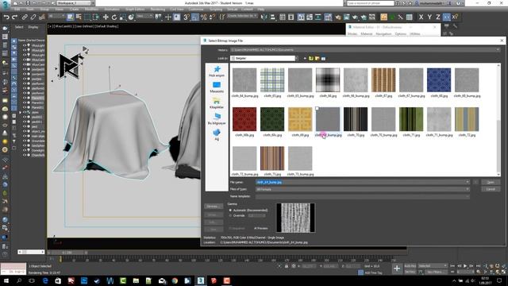Open the Files of type dropdown
Viewport: 508px width, 286px height.
coord(468,189)
